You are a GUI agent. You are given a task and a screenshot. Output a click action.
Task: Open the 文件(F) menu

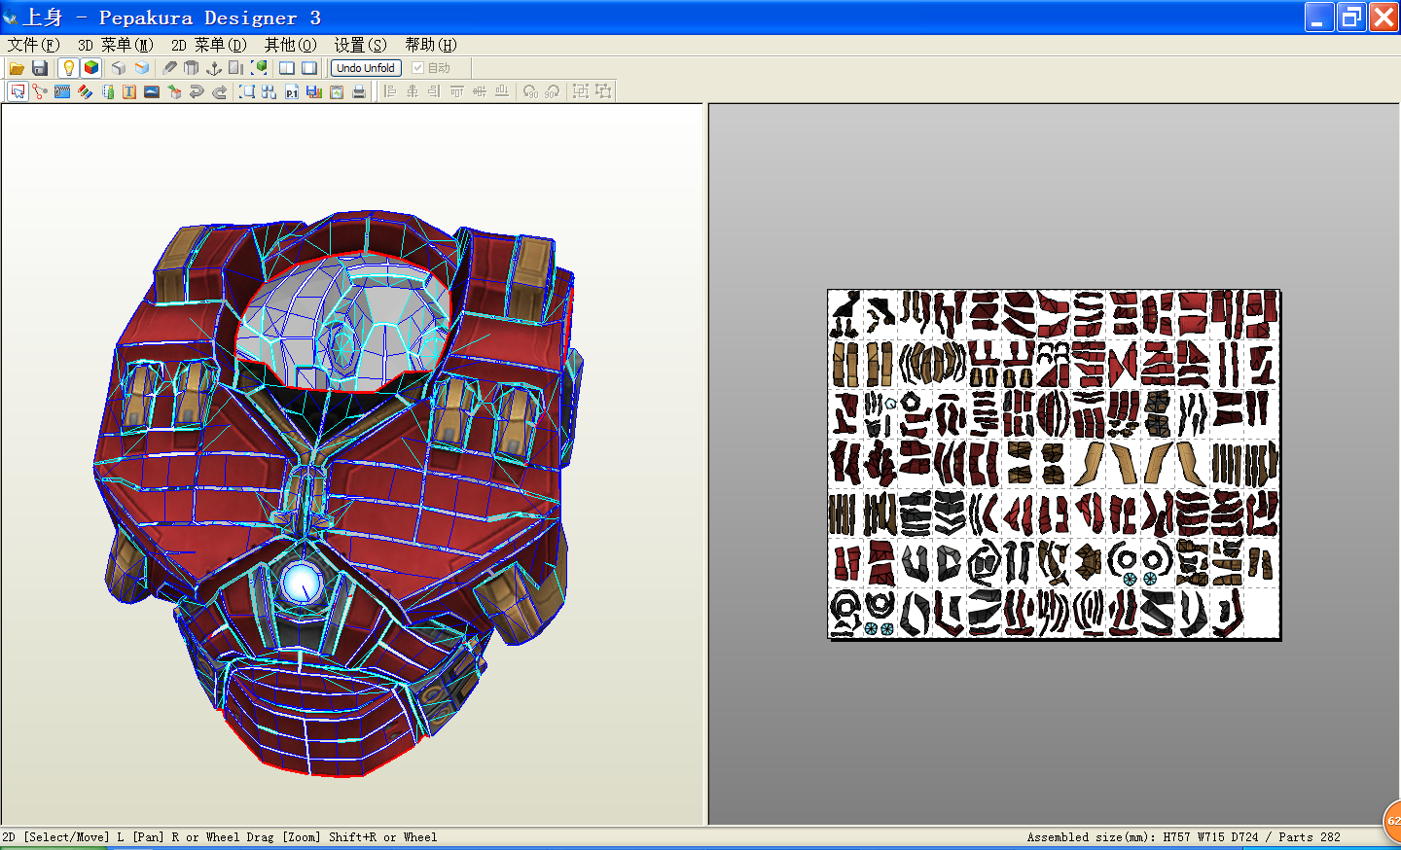(34, 45)
